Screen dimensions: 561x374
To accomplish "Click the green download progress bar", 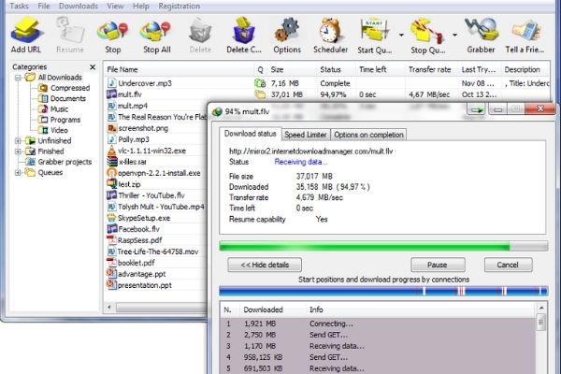I will [x=383, y=246].
